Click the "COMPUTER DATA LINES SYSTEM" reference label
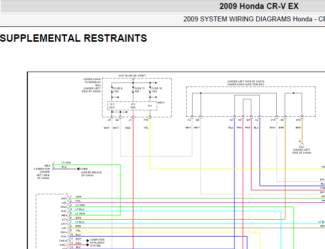 coord(97,243)
